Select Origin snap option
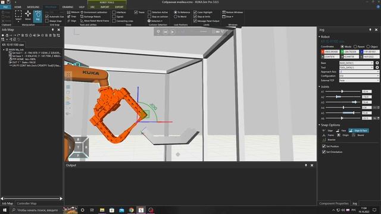The image size is (381, 214). [343, 135]
